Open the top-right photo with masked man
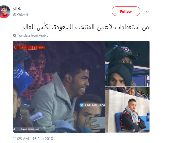171x143 pixels. 127,64
